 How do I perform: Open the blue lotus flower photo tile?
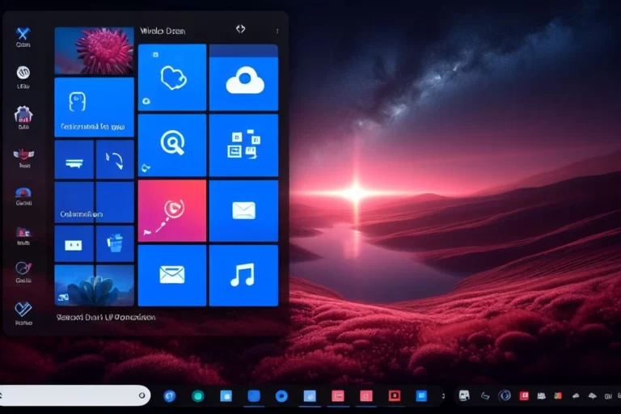click(x=95, y=285)
